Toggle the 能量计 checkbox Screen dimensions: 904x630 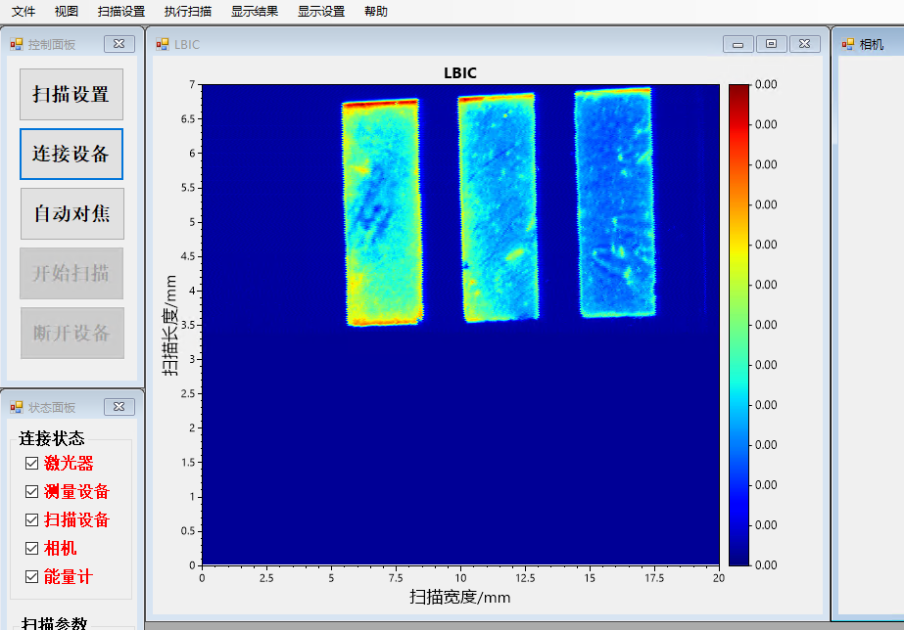click(31, 576)
